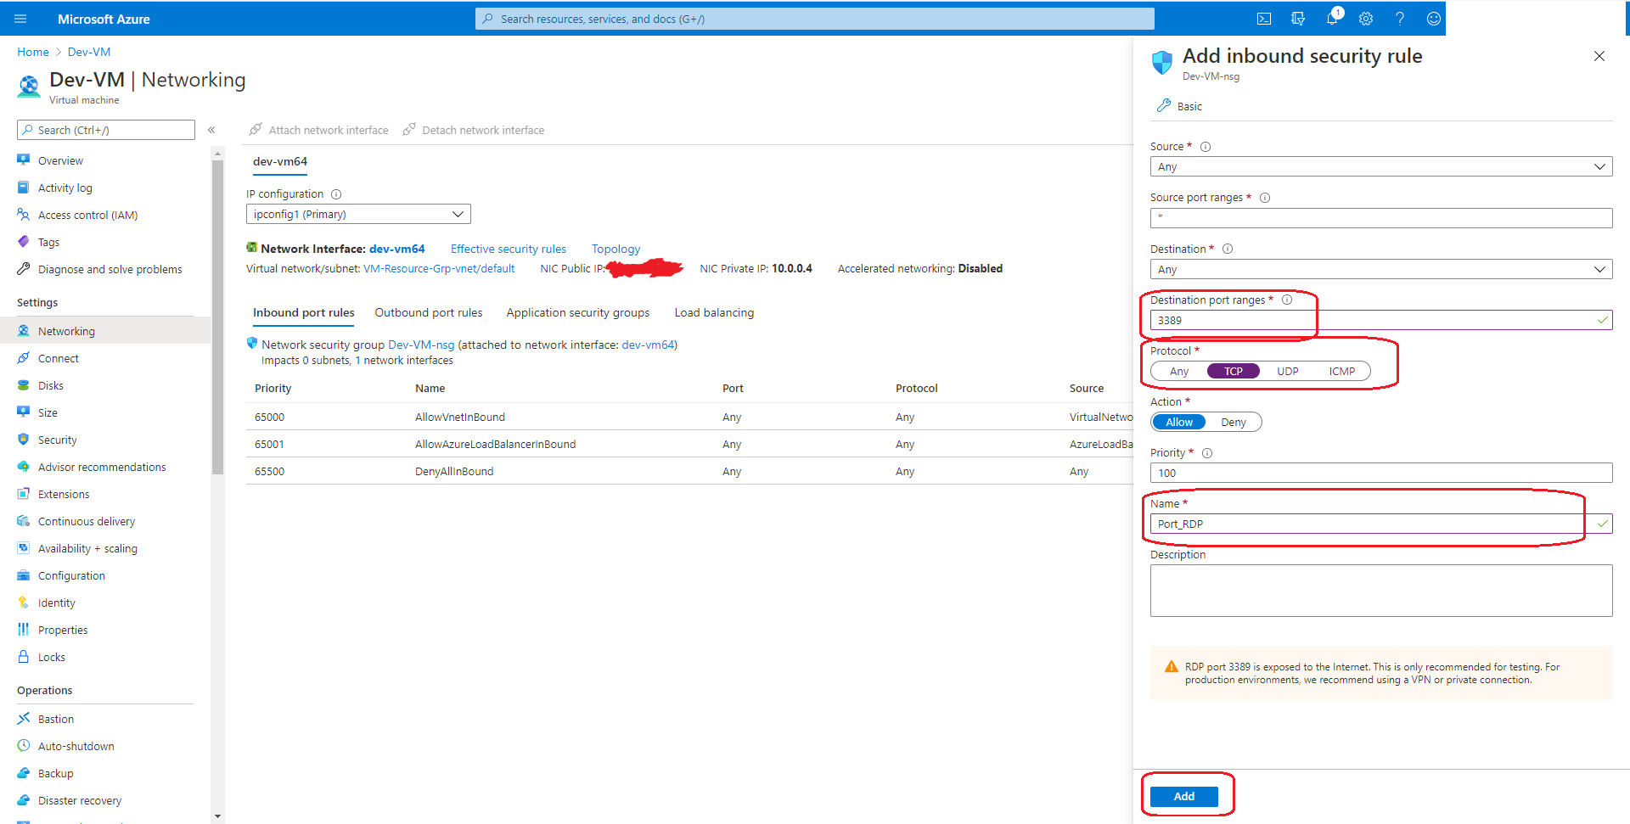Screen dimensions: 1630x824
Task: Set Action to Deny
Action: tap(1233, 423)
